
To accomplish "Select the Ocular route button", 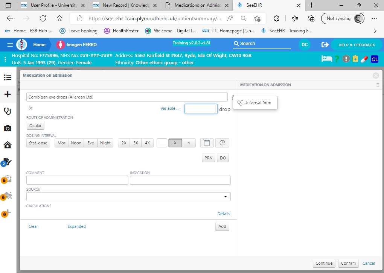I will [35, 126].
